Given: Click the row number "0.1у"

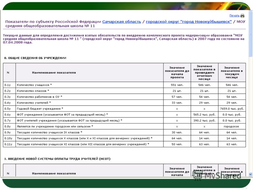Looking at the screenshot, I should [x=7, y=85].
